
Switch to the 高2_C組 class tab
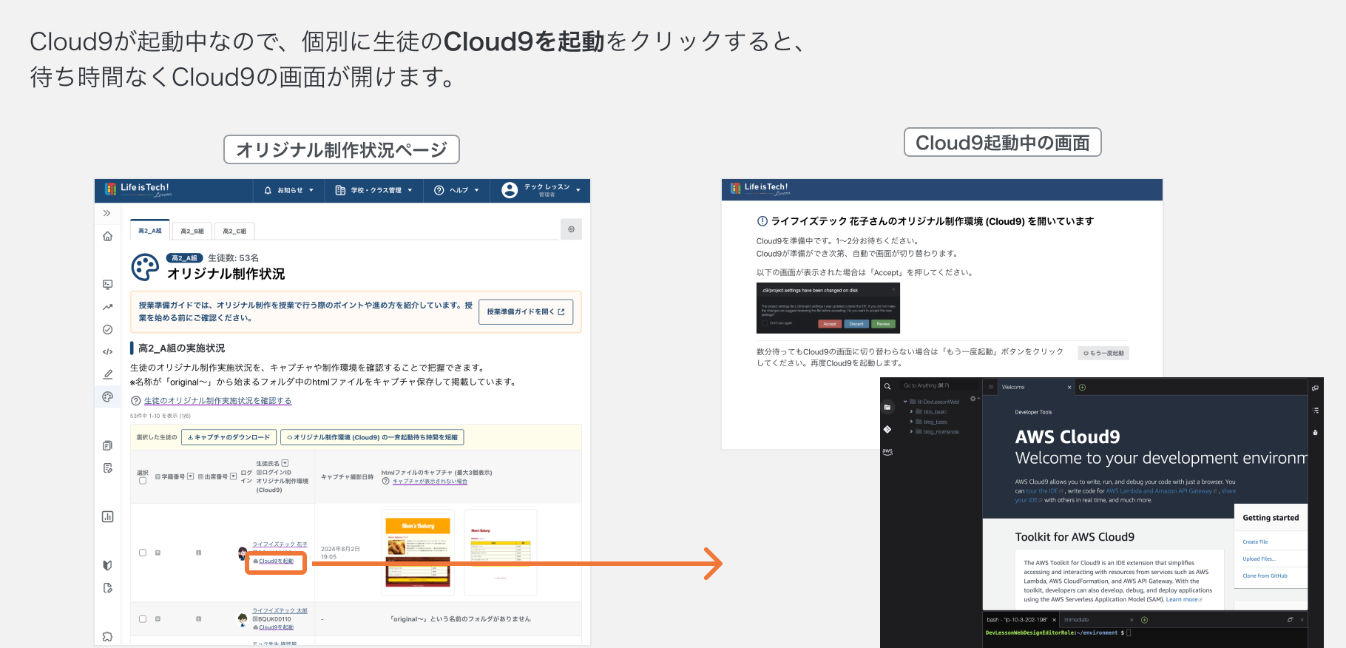234,232
